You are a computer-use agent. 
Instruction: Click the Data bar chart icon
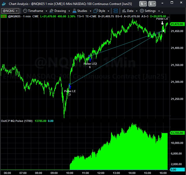pyautogui.click(x=124, y=11)
